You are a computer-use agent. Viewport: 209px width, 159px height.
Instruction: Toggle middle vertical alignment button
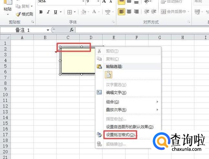(129, 2)
